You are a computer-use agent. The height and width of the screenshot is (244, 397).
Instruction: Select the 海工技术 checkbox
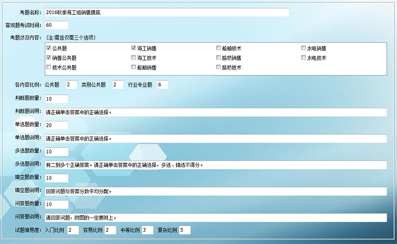pyautogui.click(x=133, y=58)
